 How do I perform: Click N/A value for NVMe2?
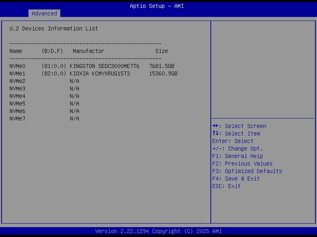click(x=74, y=81)
